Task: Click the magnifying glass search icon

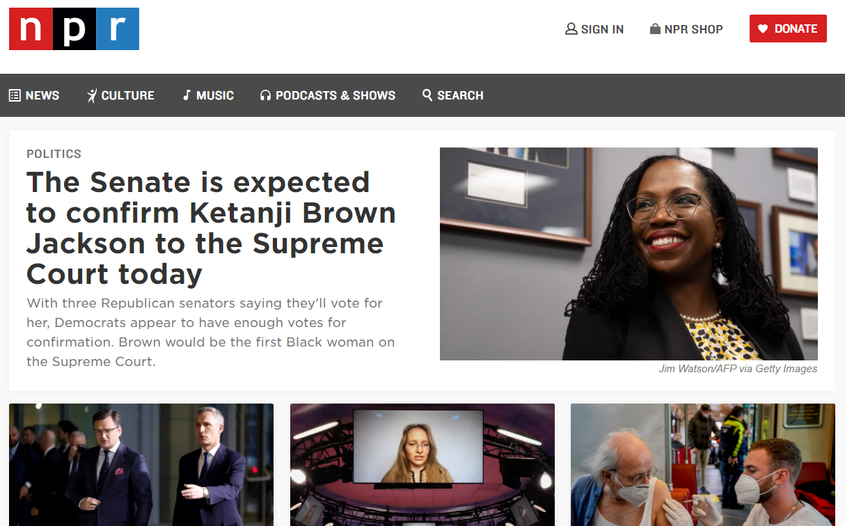Action: 427,95
